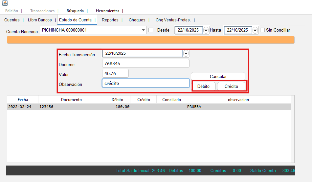This screenshot has height=182, width=312.
Task: Focus the Documento number field
Action: [x=146, y=63]
